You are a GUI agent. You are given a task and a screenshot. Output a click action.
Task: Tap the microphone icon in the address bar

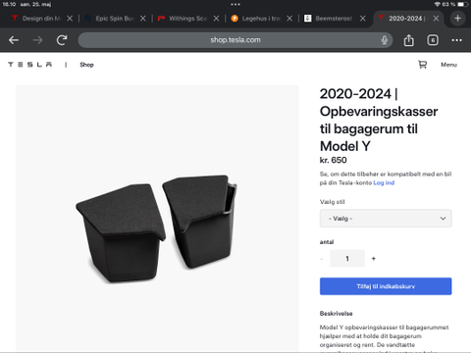[x=385, y=40]
